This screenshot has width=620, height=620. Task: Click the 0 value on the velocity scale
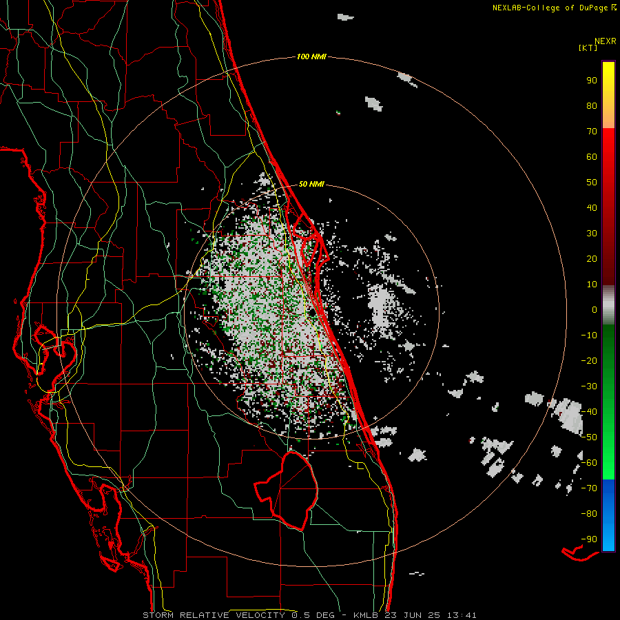coord(595,310)
